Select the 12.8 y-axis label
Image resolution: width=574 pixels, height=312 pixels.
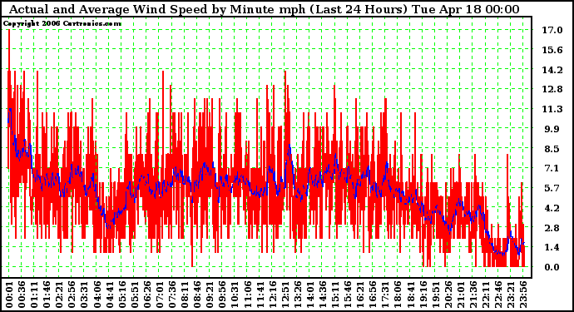(552, 89)
